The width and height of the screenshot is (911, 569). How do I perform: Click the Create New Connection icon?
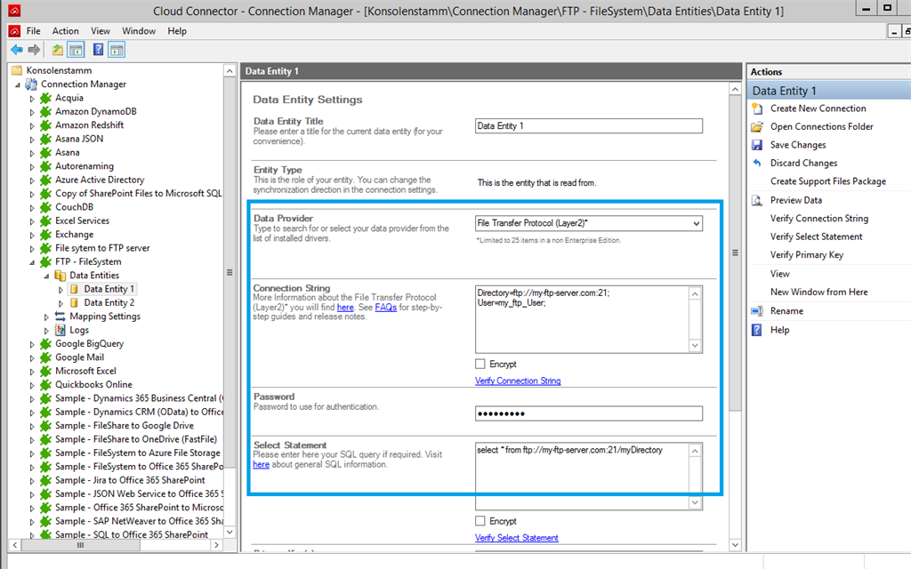(x=757, y=108)
